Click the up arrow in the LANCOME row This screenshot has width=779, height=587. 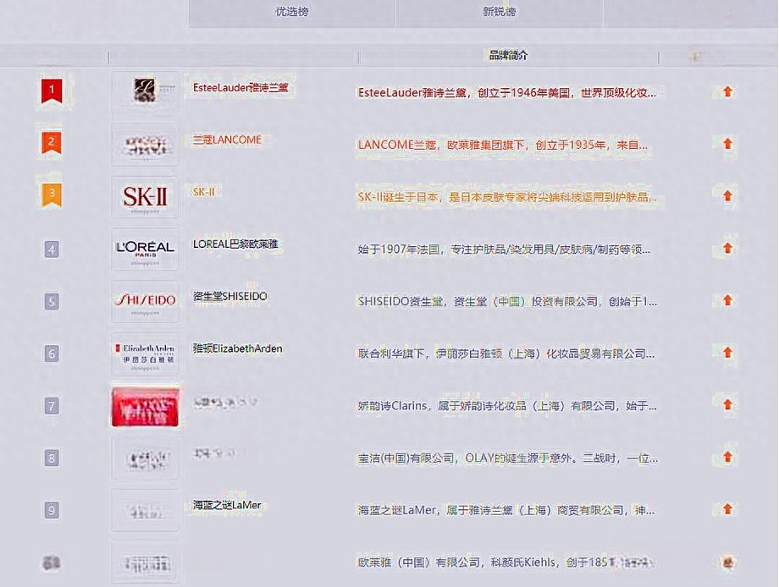tap(728, 144)
